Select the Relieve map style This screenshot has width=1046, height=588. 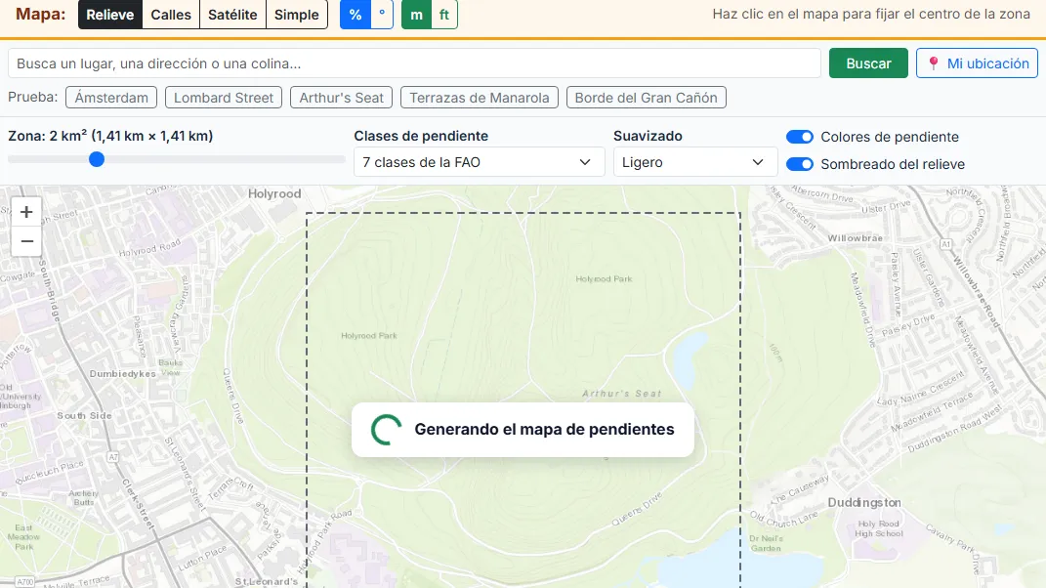pyautogui.click(x=110, y=15)
